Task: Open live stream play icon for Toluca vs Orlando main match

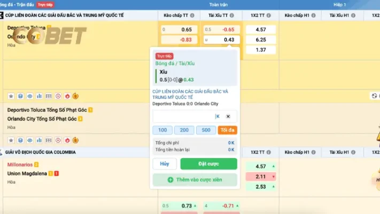Action: [58, 96]
